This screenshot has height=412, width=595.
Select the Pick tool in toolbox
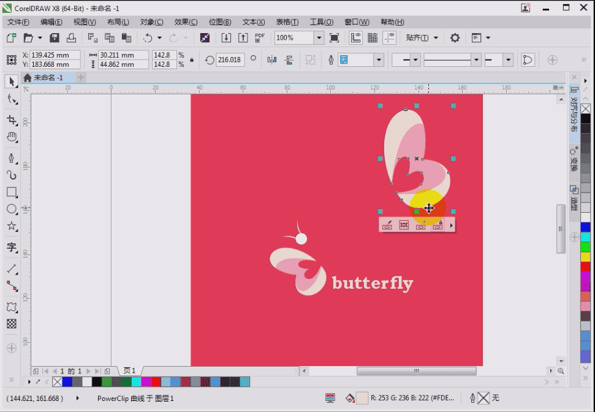(12, 82)
